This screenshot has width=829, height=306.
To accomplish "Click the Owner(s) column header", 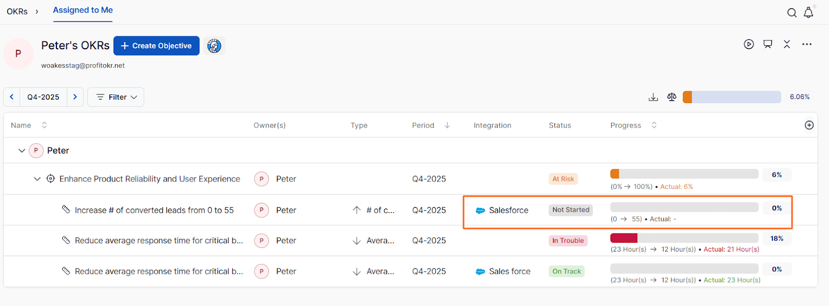I will (269, 126).
